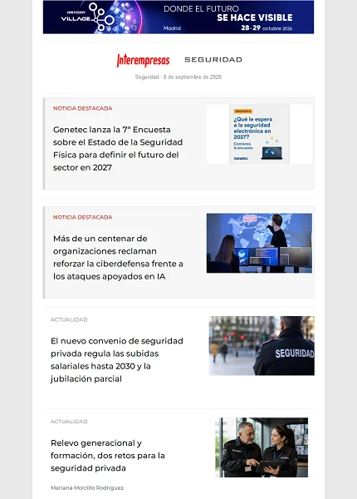The width and height of the screenshot is (357, 499).
Task: Open the security guard jacket photo
Action: [x=262, y=346]
